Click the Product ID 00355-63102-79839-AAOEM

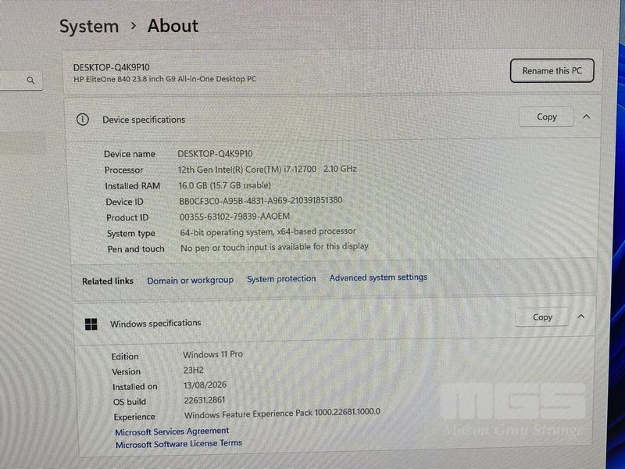click(x=234, y=217)
